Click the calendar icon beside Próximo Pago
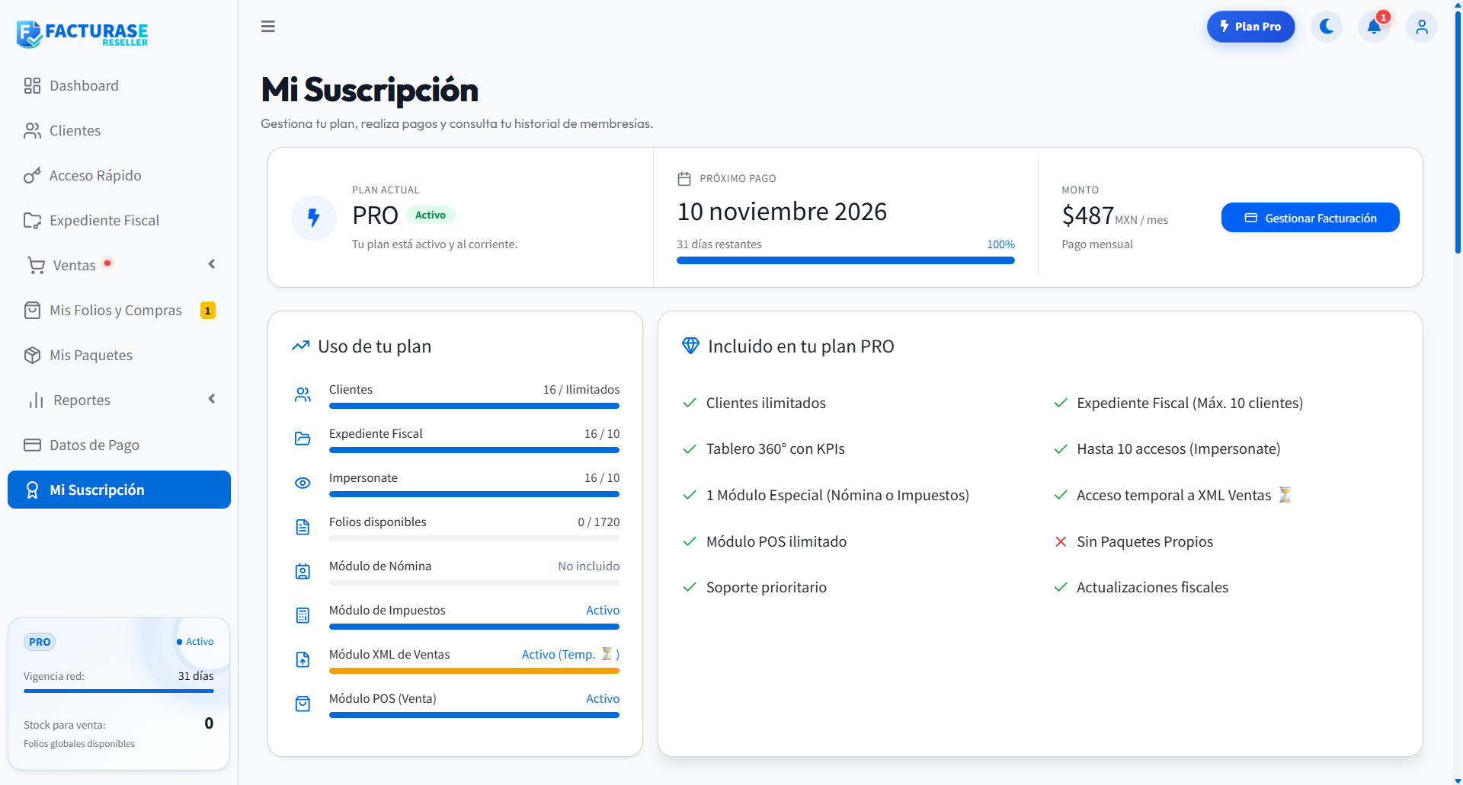This screenshot has height=785, width=1463. (x=684, y=179)
